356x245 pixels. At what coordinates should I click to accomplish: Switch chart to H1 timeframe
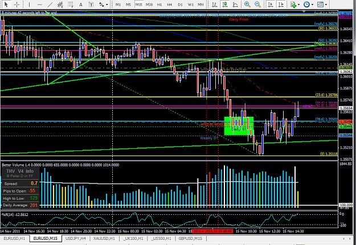[x=159, y=5]
